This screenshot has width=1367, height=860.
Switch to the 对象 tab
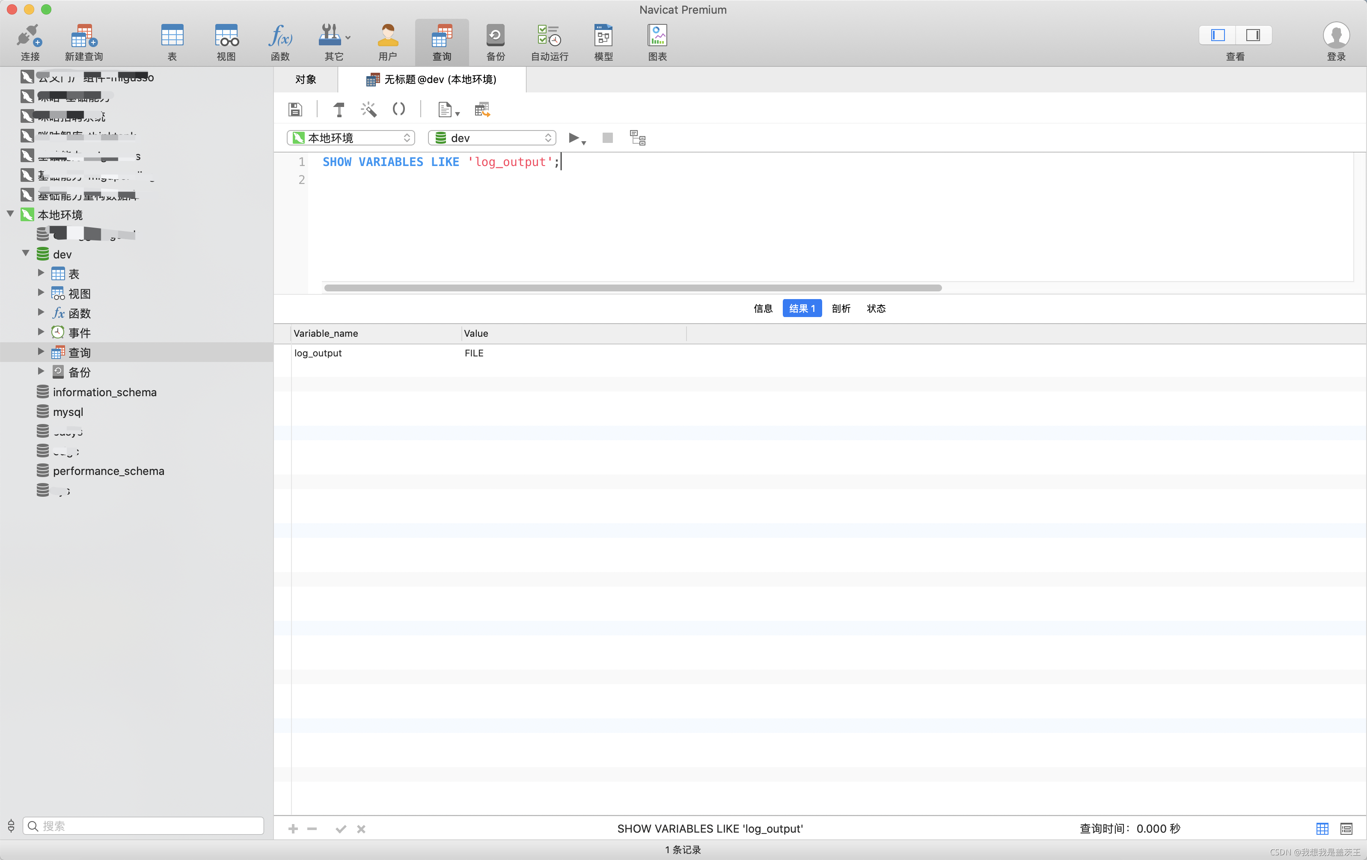point(306,80)
